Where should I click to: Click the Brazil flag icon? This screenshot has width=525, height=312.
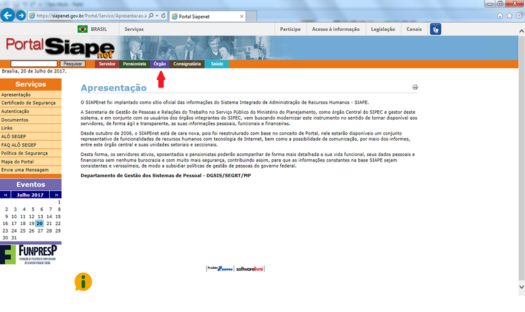(82, 29)
